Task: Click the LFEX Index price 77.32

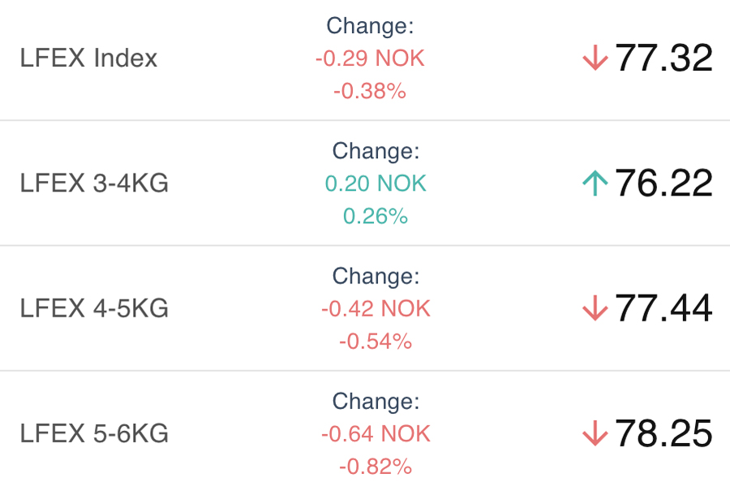Action: 663,58
